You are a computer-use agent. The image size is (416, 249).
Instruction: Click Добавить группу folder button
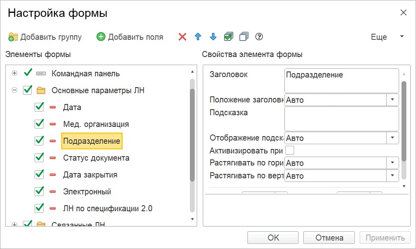(x=45, y=37)
